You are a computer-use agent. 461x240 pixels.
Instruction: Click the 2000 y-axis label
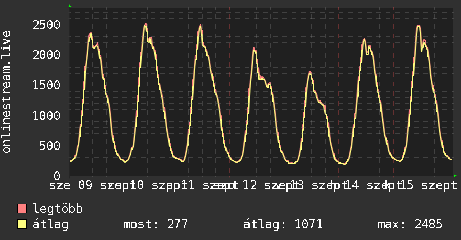[46, 55]
